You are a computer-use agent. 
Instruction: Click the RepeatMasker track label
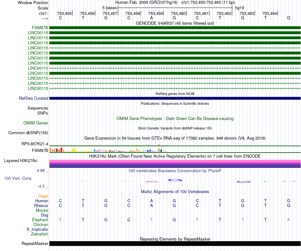(x=35, y=243)
